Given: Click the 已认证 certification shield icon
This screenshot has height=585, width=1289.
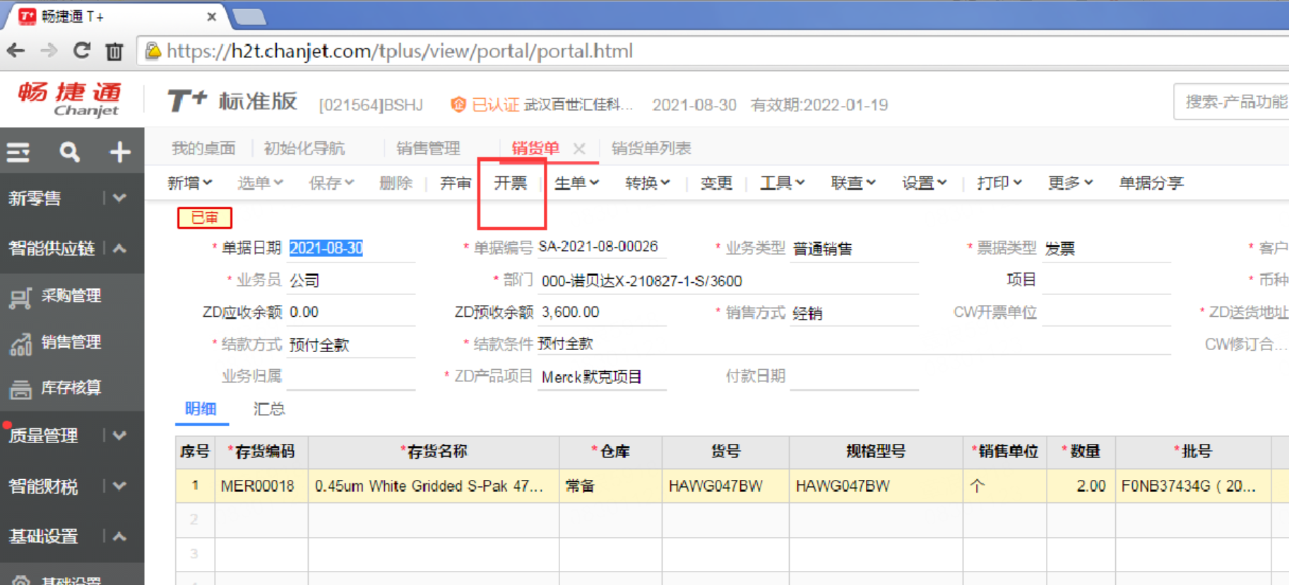Looking at the screenshot, I should coord(458,104).
